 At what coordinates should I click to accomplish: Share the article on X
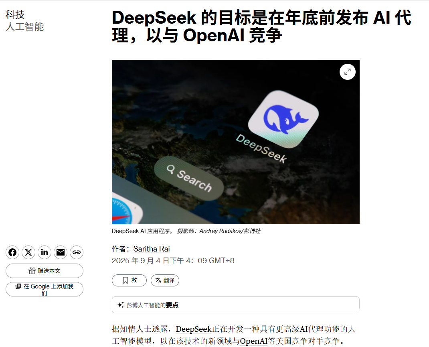[28, 252]
